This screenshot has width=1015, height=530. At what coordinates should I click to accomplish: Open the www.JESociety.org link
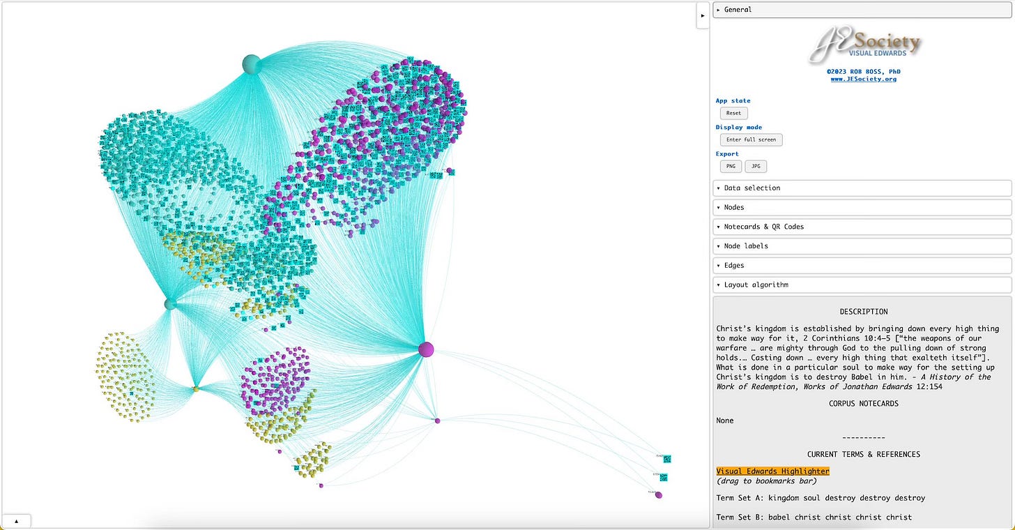point(863,79)
